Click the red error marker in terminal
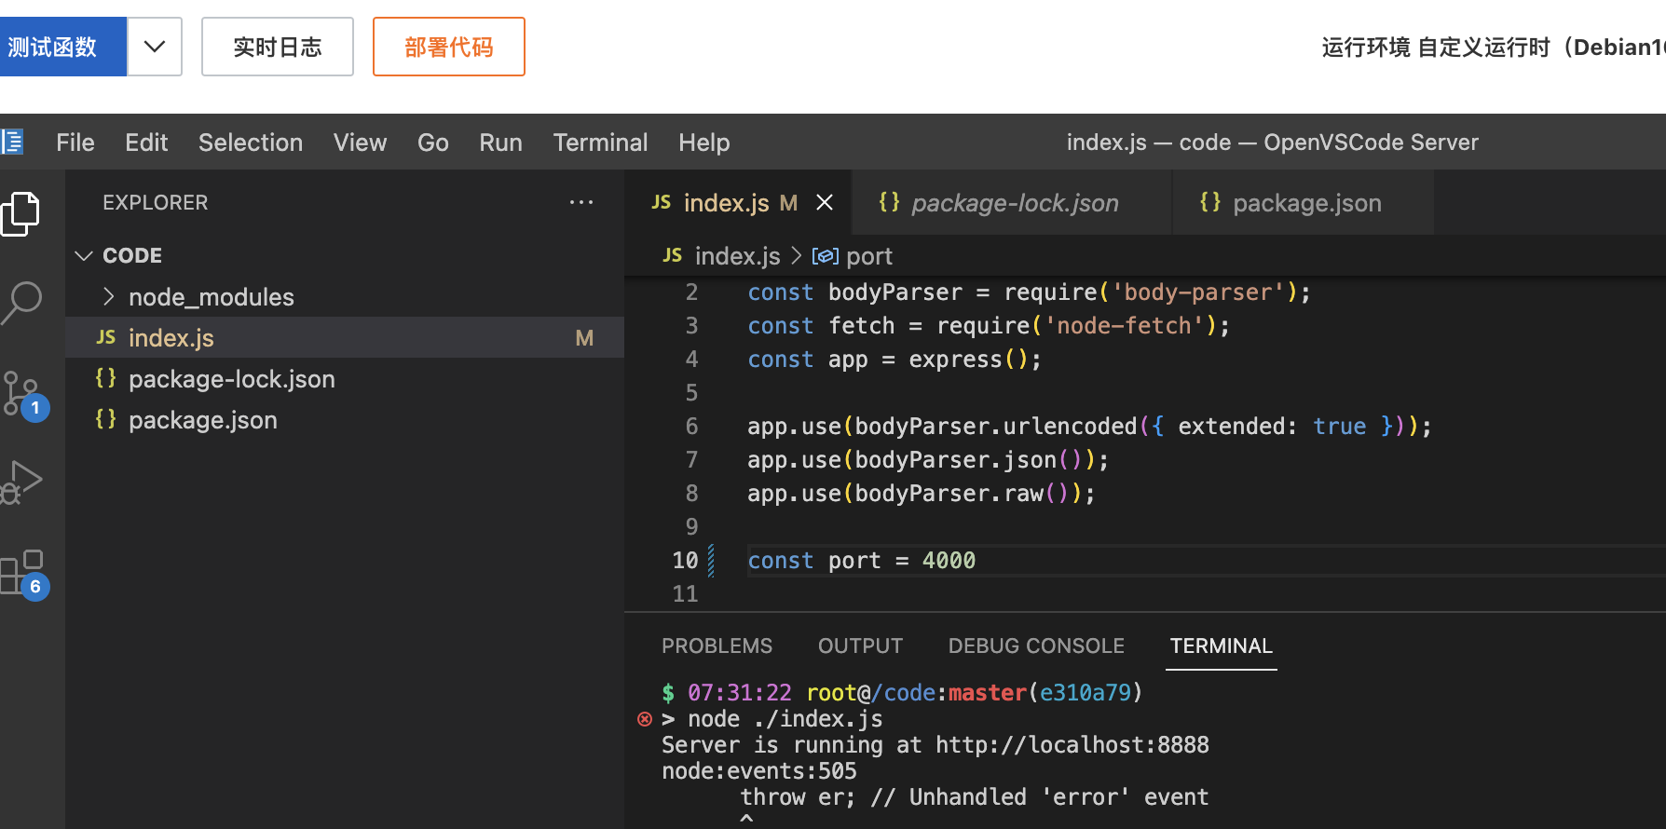The height and width of the screenshot is (829, 1666). click(645, 718)
